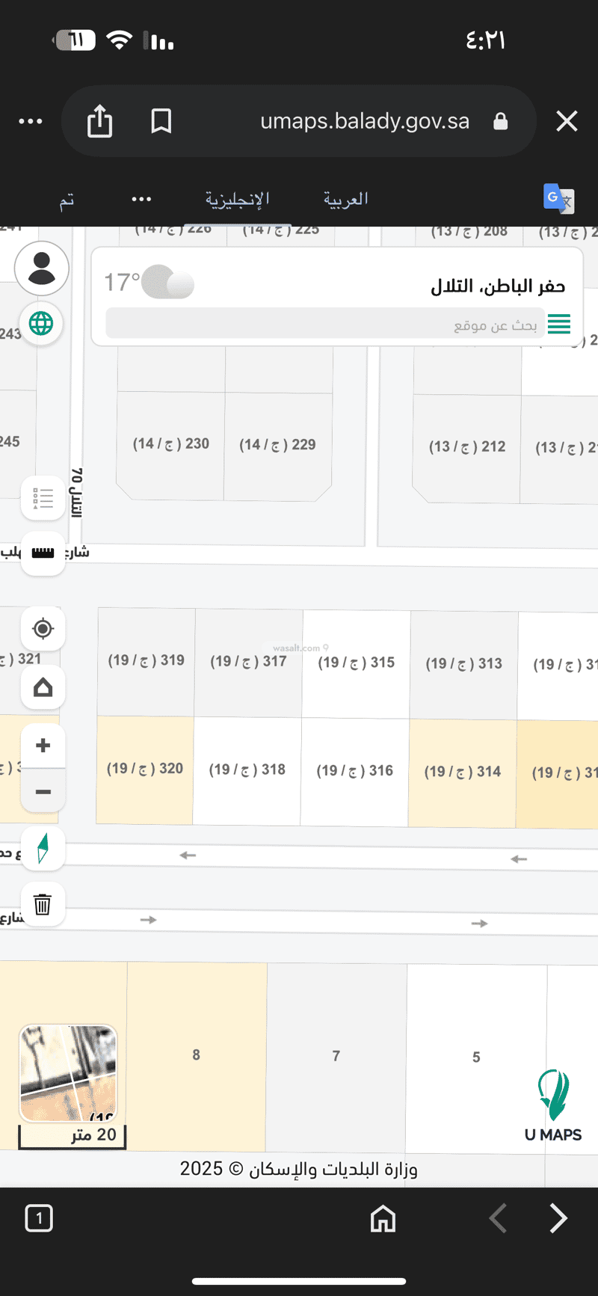Select parcel (19 / ج) 319
This screenshot has height=1296, width=598.
(147, 660)
